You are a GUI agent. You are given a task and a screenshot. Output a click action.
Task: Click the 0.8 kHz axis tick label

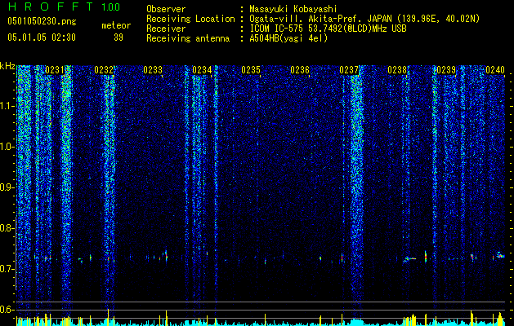pyautogui.click(x=7, y=228)
